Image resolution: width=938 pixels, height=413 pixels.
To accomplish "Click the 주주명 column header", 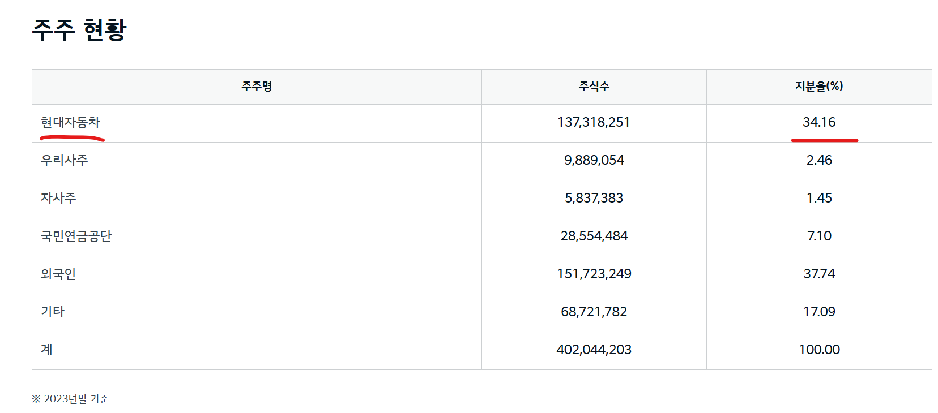I will 257,87.
